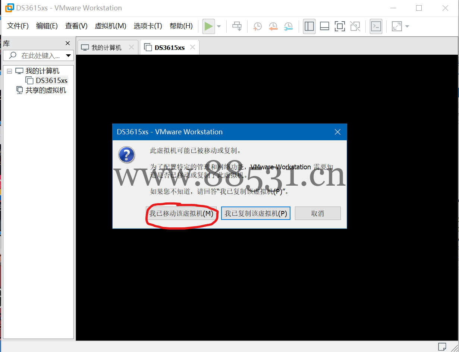Select DS3615xs in the library tree
The image size is (459, 352).
pyautogui.click(x=51, y=80)
